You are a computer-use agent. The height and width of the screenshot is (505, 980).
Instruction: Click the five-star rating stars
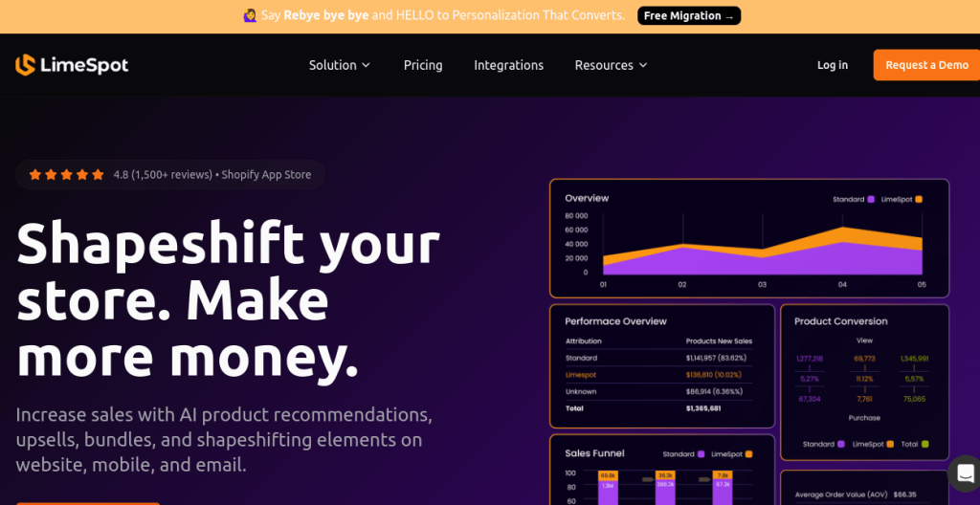[66, 174]
